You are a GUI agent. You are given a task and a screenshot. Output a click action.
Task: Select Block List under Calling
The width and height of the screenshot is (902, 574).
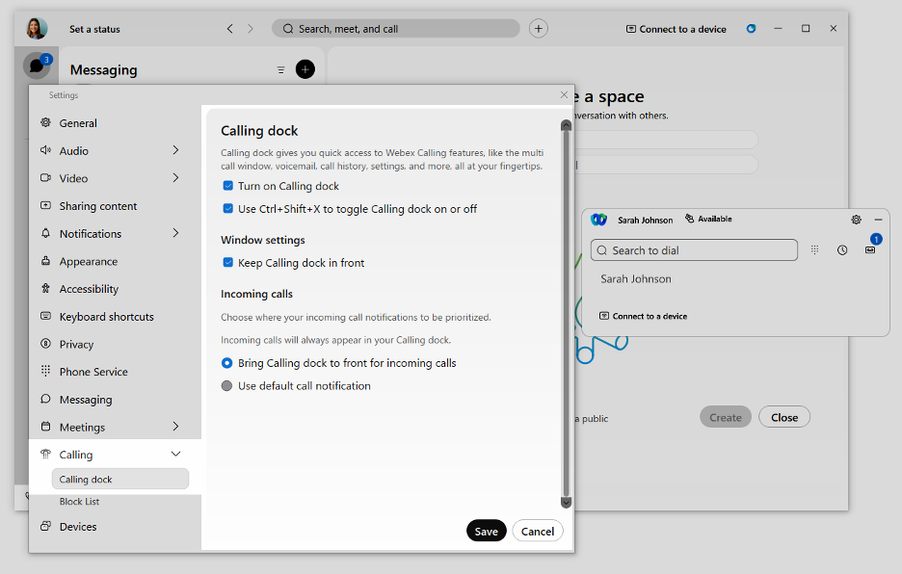(x=79, y=502)
